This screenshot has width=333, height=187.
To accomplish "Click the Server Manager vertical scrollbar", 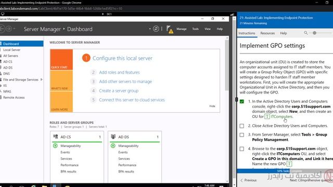I will (x=227, y=65).
